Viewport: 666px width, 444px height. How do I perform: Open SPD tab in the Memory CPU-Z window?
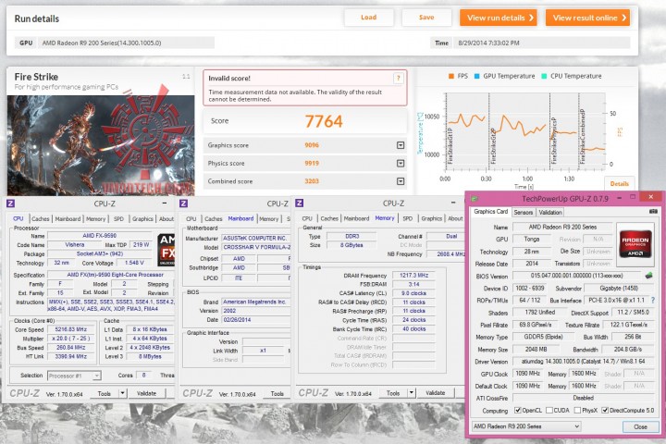click(x=407, y=218)
